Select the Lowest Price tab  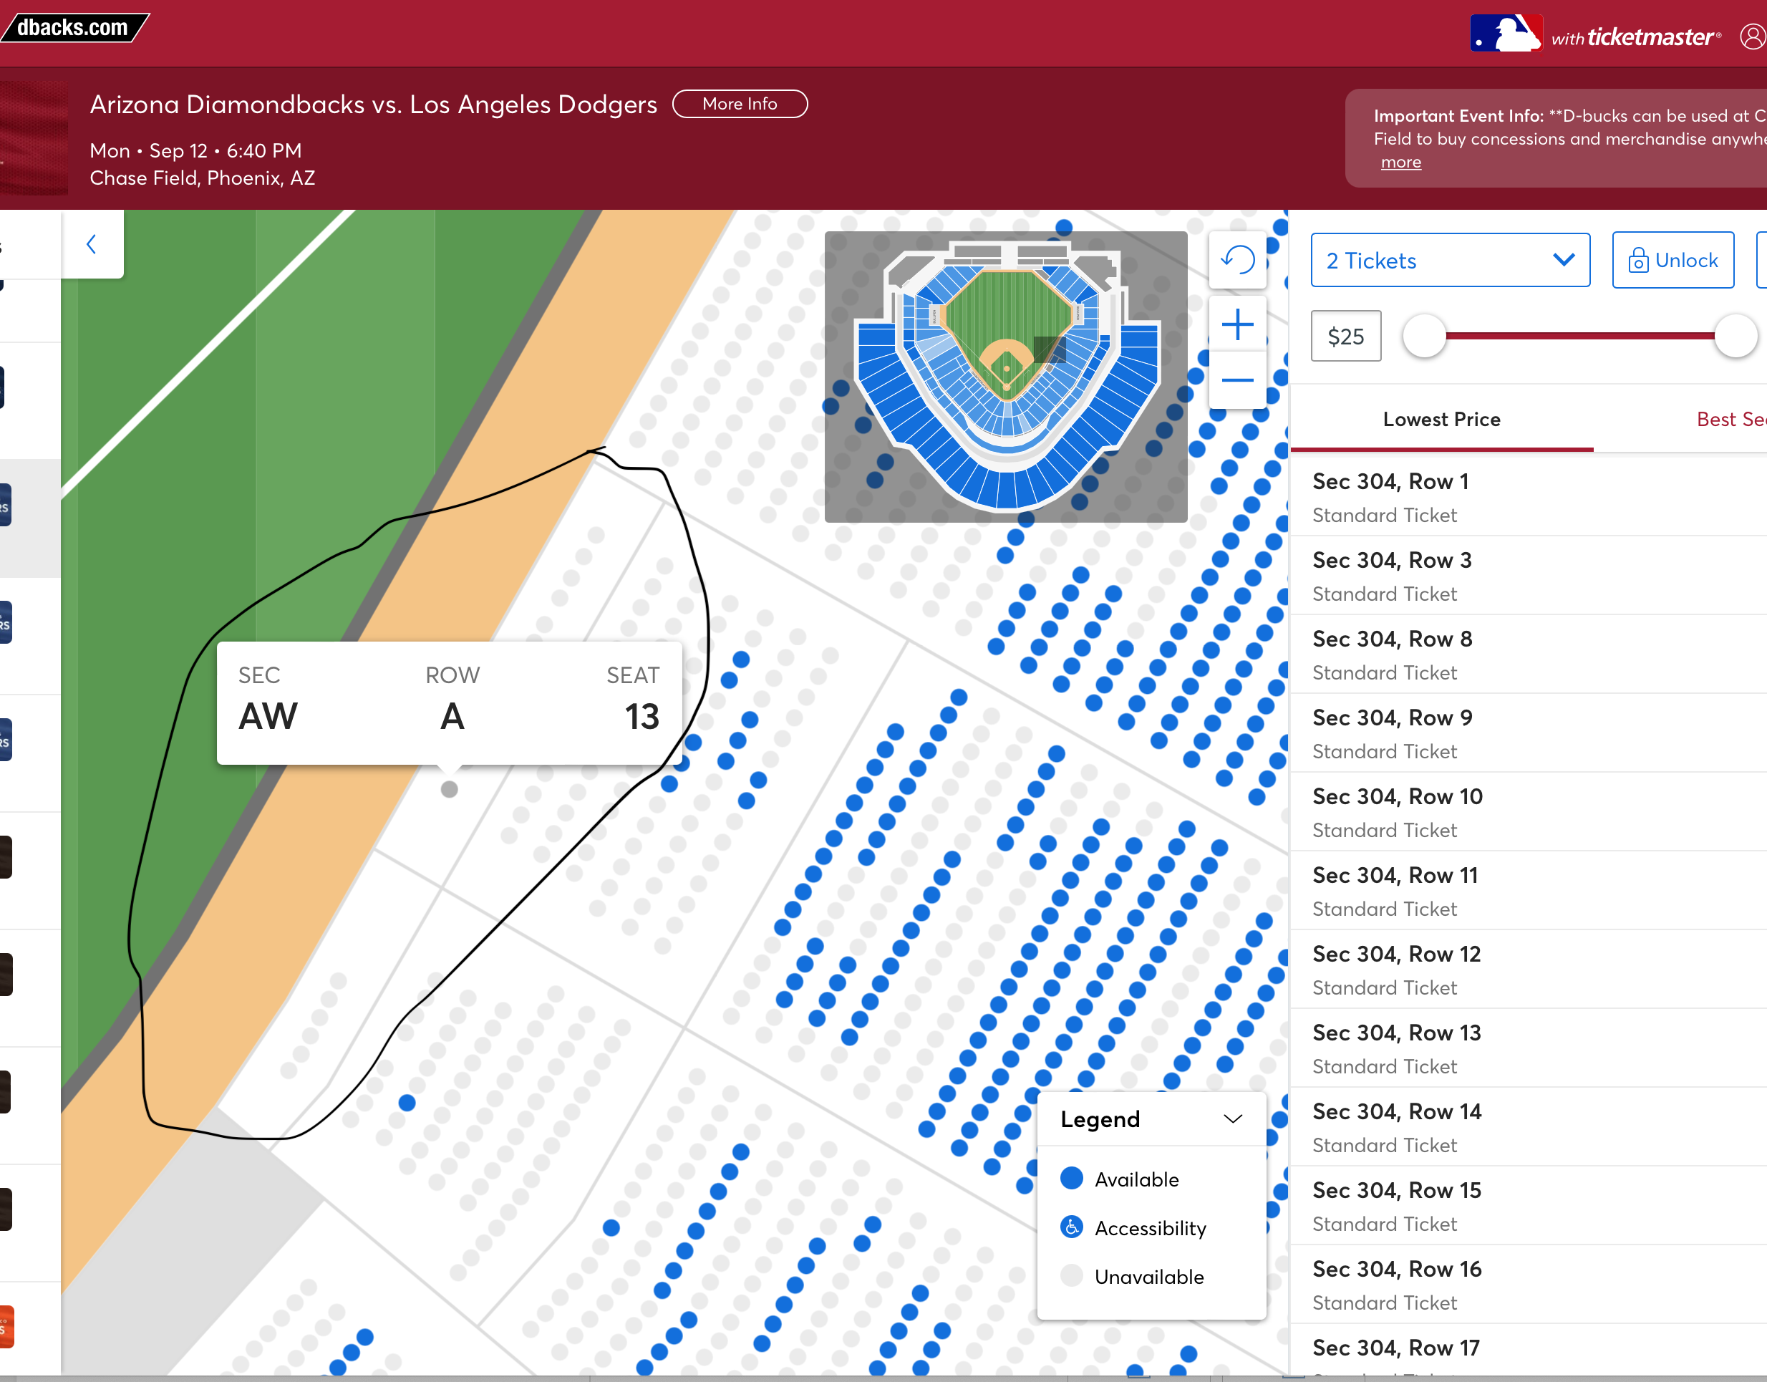click(x=1440, y=419)
